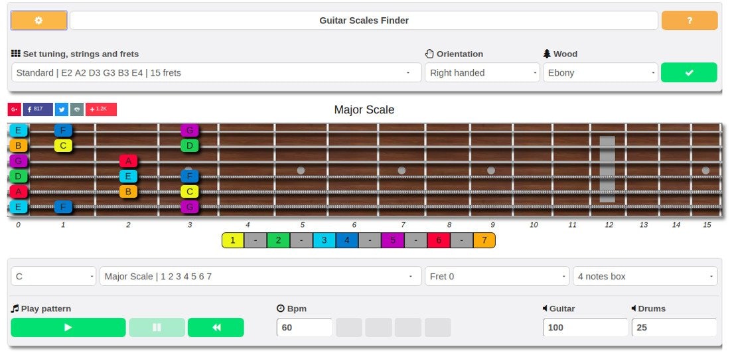Rewind the pattern to the start
The image size is (730, 353).
point(216,327)
